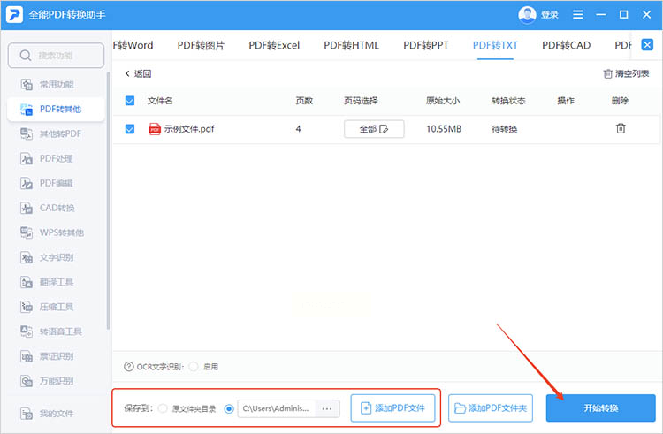Click the search functions input field
This screenshot has height=434, width=663.
coord(56,56)
